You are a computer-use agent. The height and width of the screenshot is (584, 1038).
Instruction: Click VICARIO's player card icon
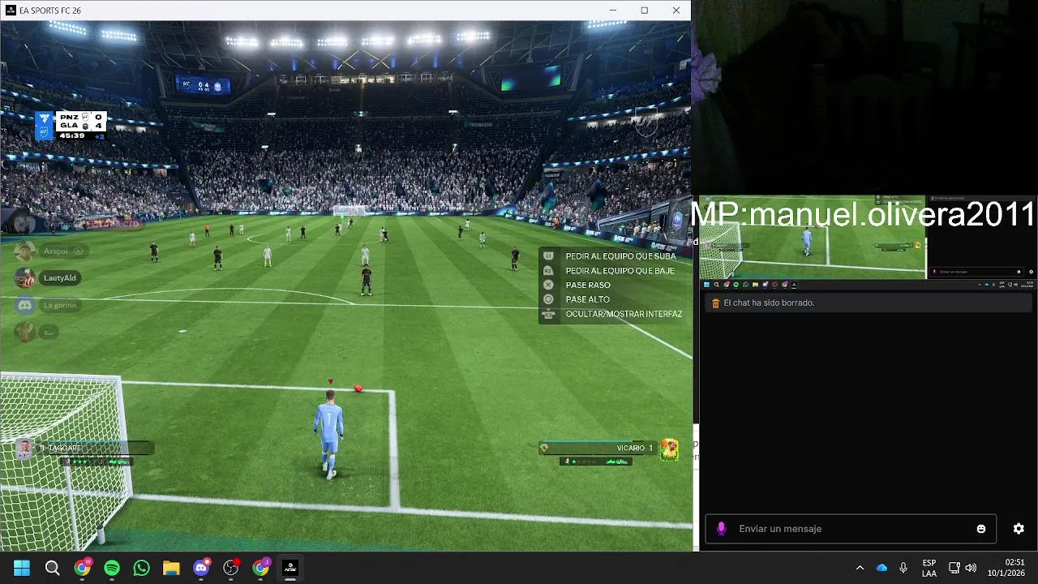click(x=669, y=449)
